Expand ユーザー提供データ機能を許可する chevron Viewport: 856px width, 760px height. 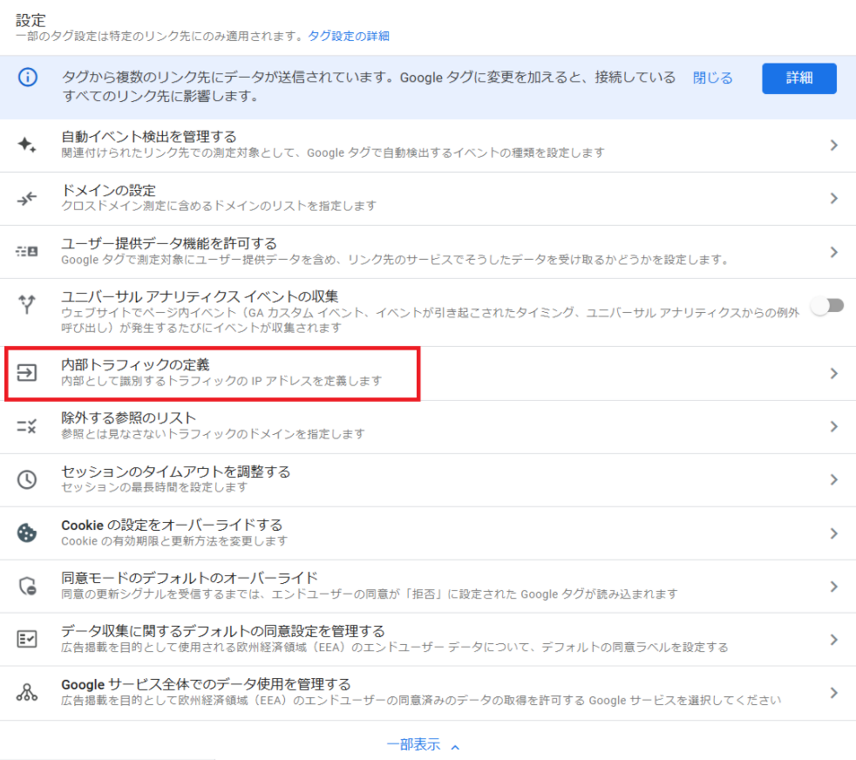coord(833,252)
